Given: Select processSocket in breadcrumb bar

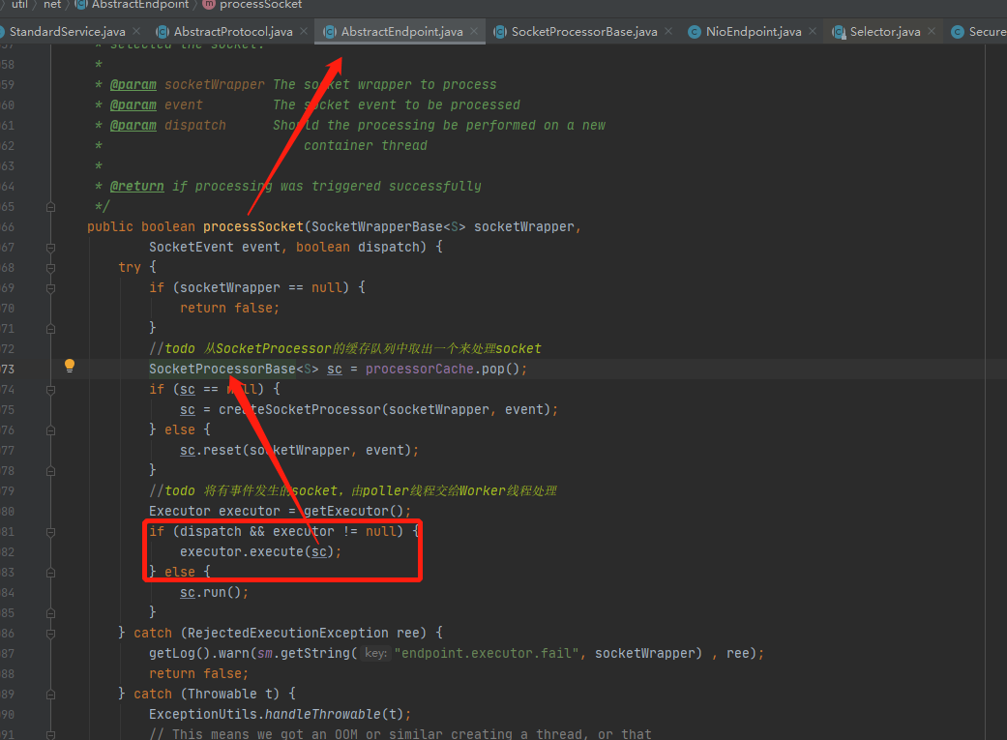Looking at the screenshot, I should [260, 5].
